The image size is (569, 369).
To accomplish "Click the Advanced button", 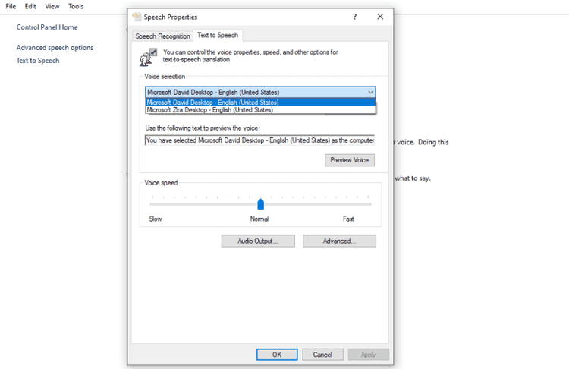I will click(339, 241).
